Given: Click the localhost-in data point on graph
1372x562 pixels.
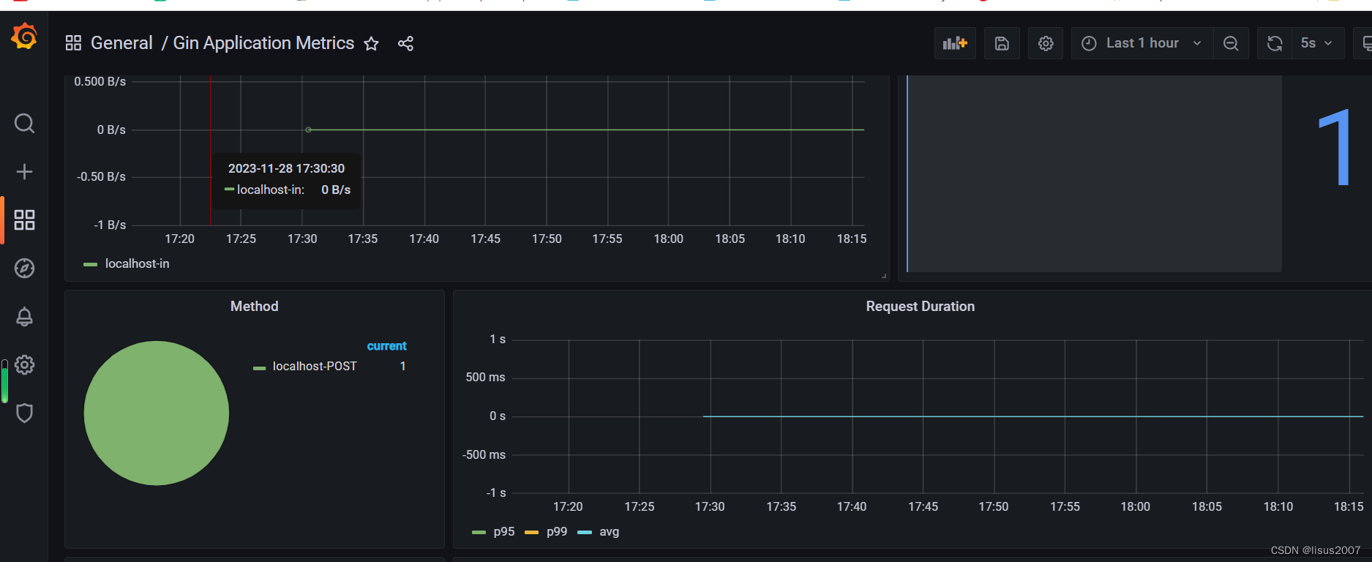Looking at the screenshot, I should 308,130.
